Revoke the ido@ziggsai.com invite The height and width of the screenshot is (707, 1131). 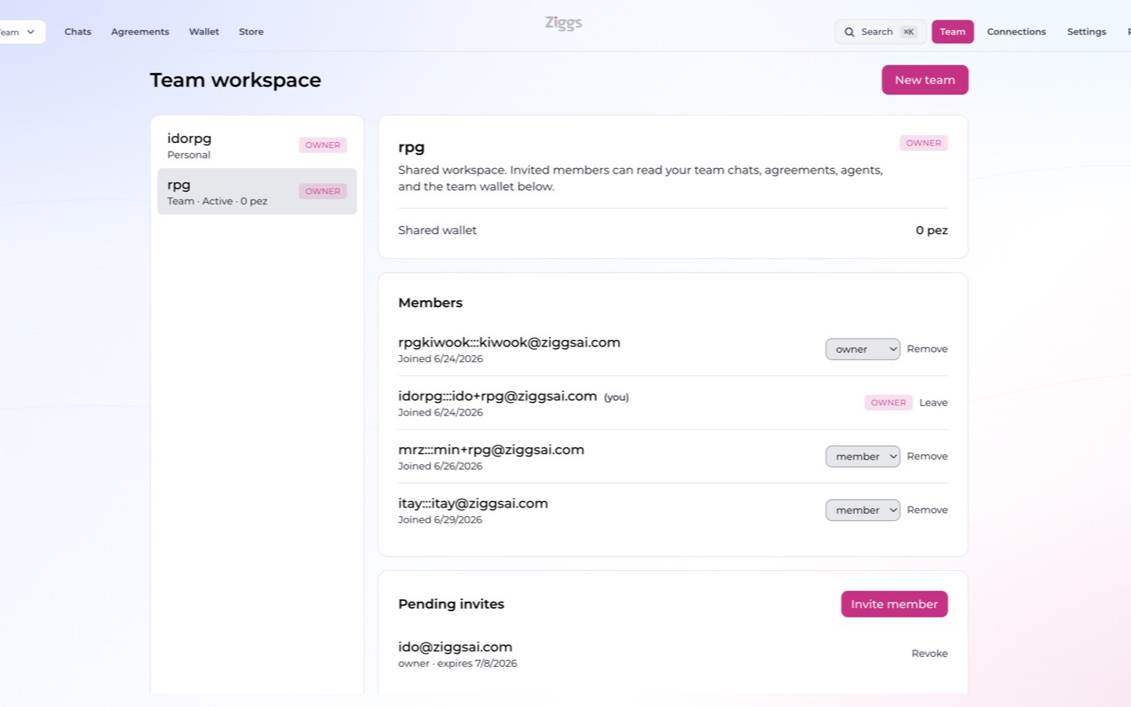pos(929,654)
